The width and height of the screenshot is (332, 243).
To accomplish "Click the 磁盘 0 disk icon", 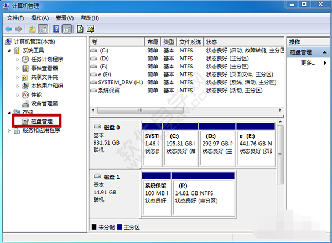I will pos(97,126).
